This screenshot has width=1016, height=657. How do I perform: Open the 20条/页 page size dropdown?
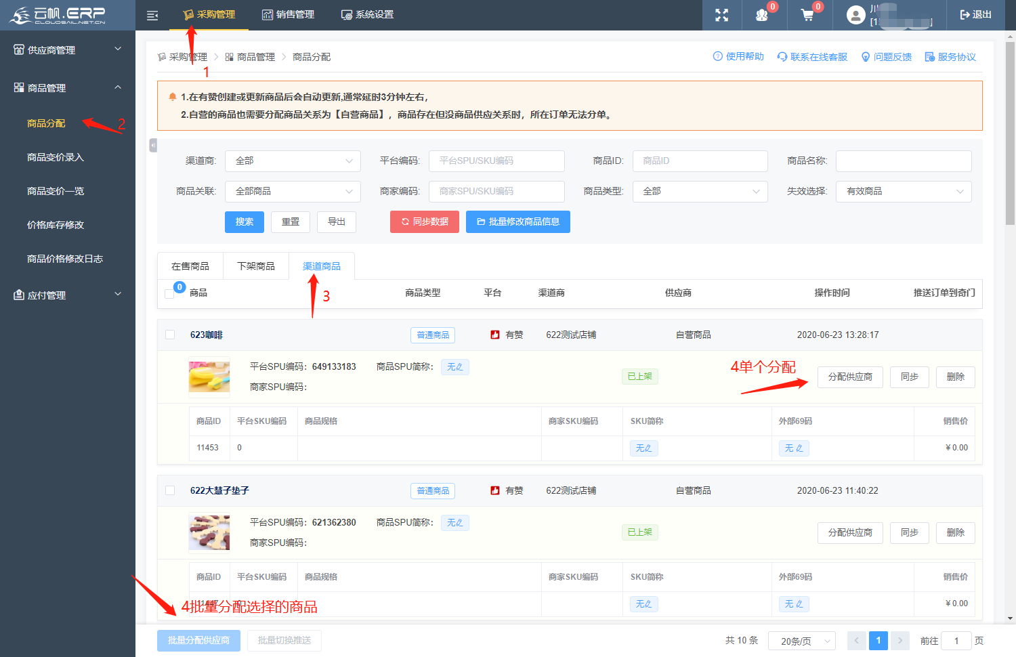[802, 641]
